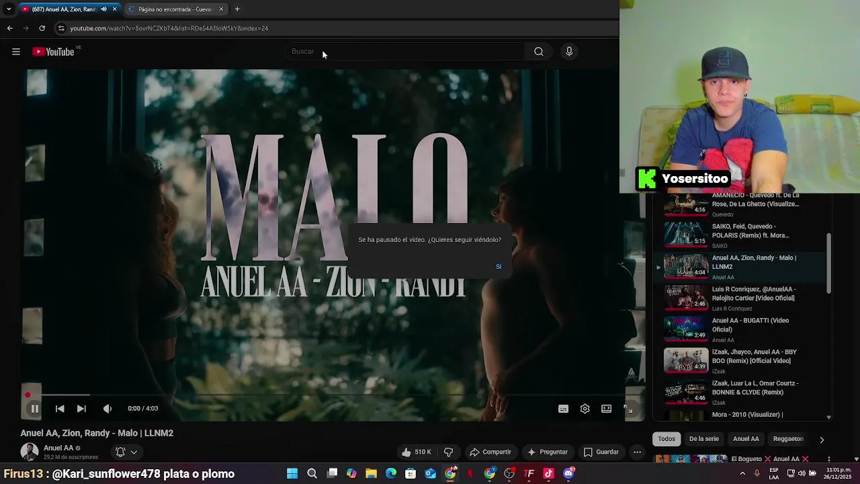
Task: Select the Reggaeton filter chip
Action: click(788, 439)
